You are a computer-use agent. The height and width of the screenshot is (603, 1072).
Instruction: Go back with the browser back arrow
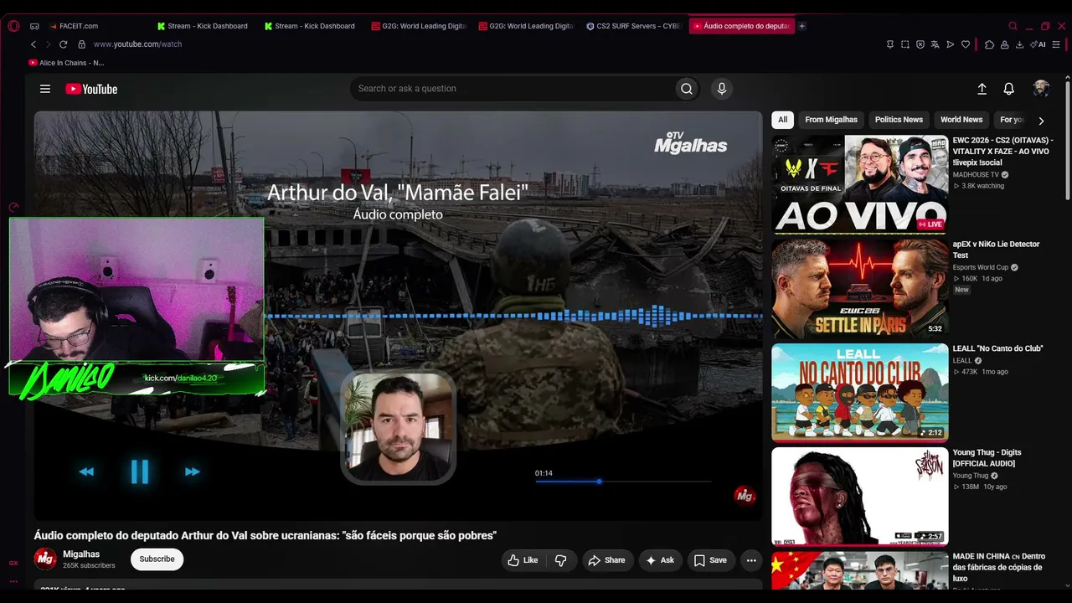pyautogui.click(x=33, y=44)
